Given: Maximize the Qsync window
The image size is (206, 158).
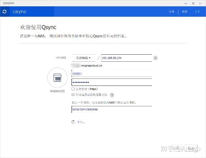Looking at the screenshot, I should (x=193, y=3).
